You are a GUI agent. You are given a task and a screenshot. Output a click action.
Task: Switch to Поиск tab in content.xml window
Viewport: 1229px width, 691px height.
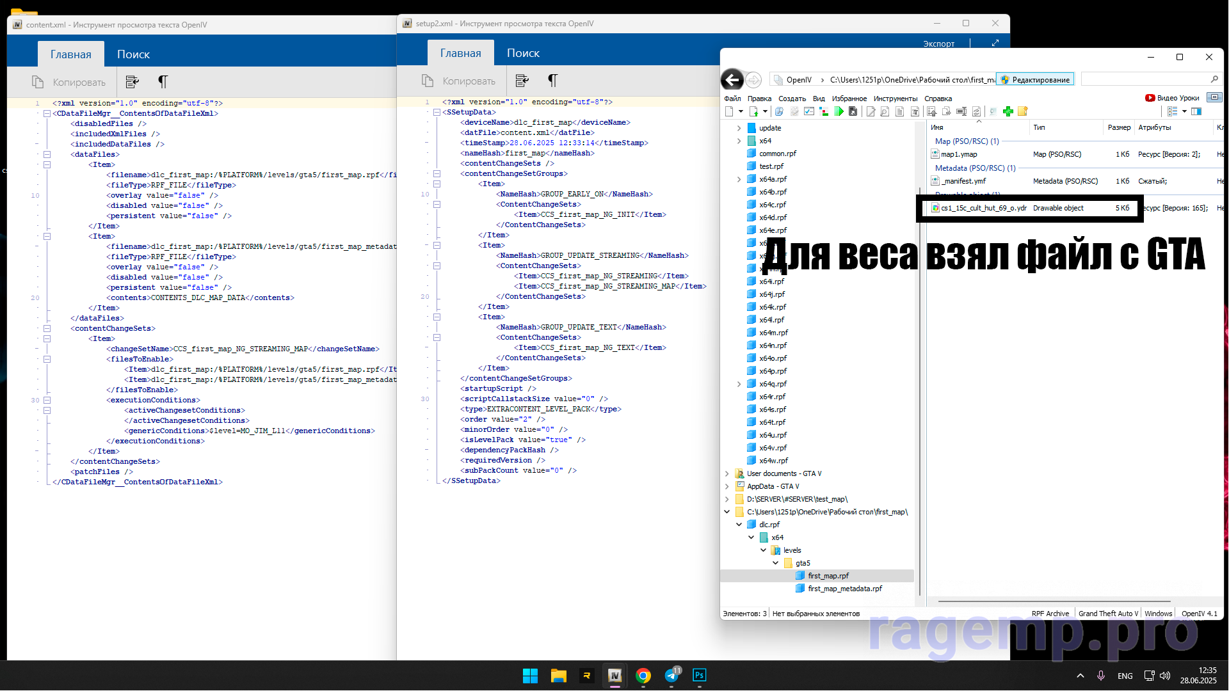pyautogui.click(x=133, y=54)
